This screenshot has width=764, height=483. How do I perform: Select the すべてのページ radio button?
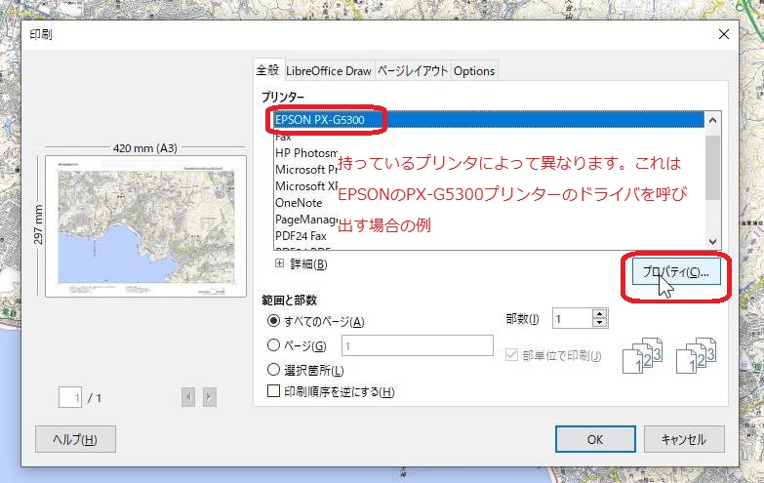(274, 322)
